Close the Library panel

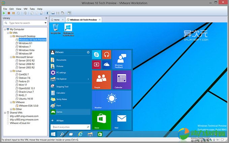coord(46,18)
